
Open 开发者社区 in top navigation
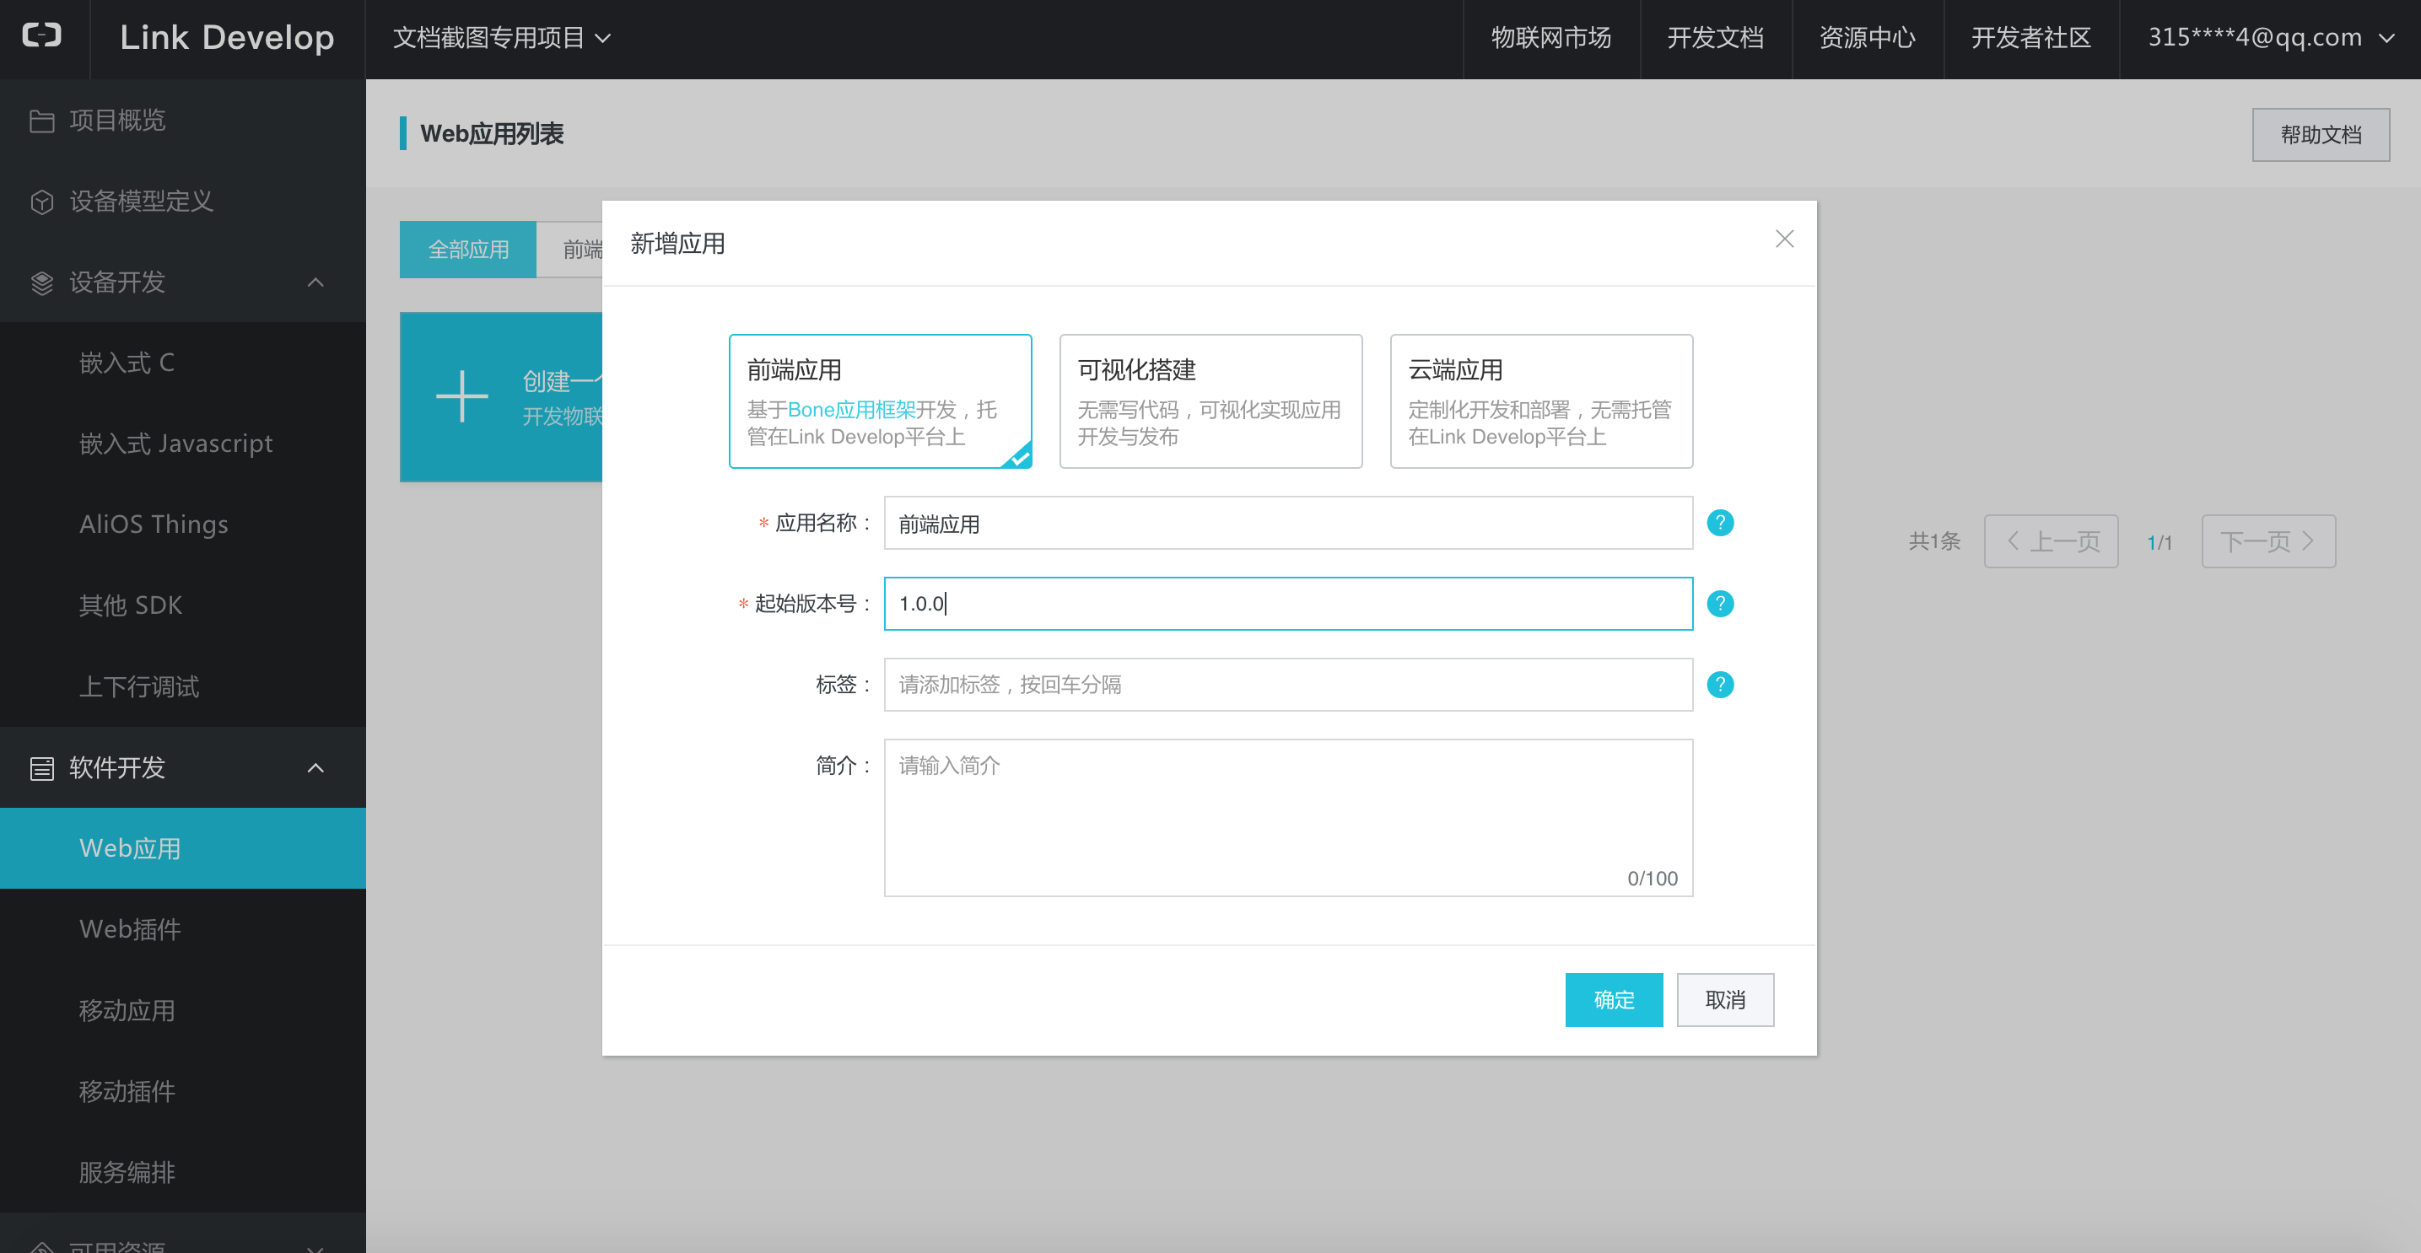pos(2030,38)
